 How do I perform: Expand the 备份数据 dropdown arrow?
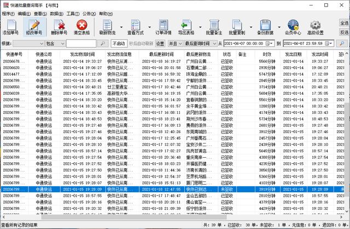click(279, 27)
